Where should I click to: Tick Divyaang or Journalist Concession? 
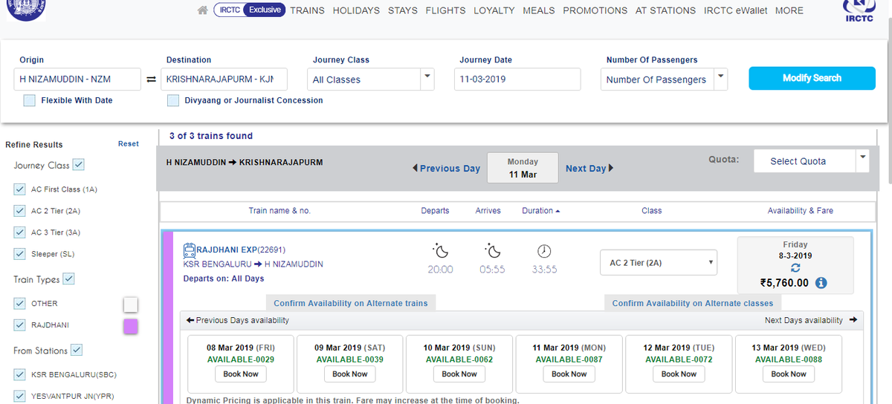[x=172, y=100]
